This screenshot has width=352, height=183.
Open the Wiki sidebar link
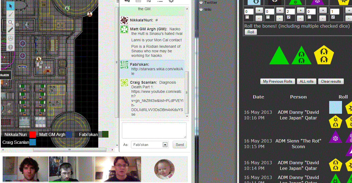207,9
